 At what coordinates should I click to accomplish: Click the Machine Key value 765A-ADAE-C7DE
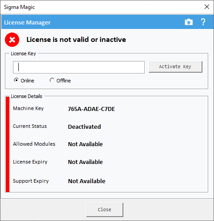(92, 109)
